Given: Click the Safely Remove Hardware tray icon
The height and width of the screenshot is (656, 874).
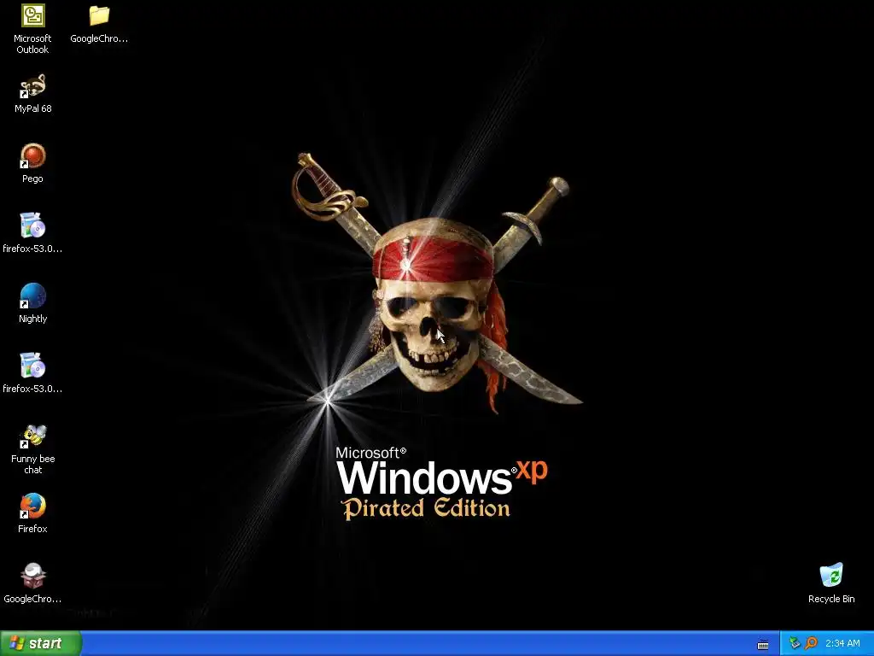Looking at the screenshot, I should (x=795, y=643).
